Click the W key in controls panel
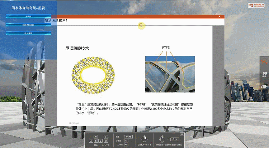This screenshot has height=148, width=269. (x=96, y=137)
